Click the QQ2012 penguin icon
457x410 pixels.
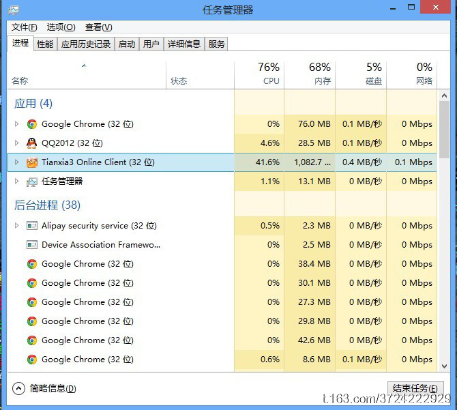tap(32, 143)
